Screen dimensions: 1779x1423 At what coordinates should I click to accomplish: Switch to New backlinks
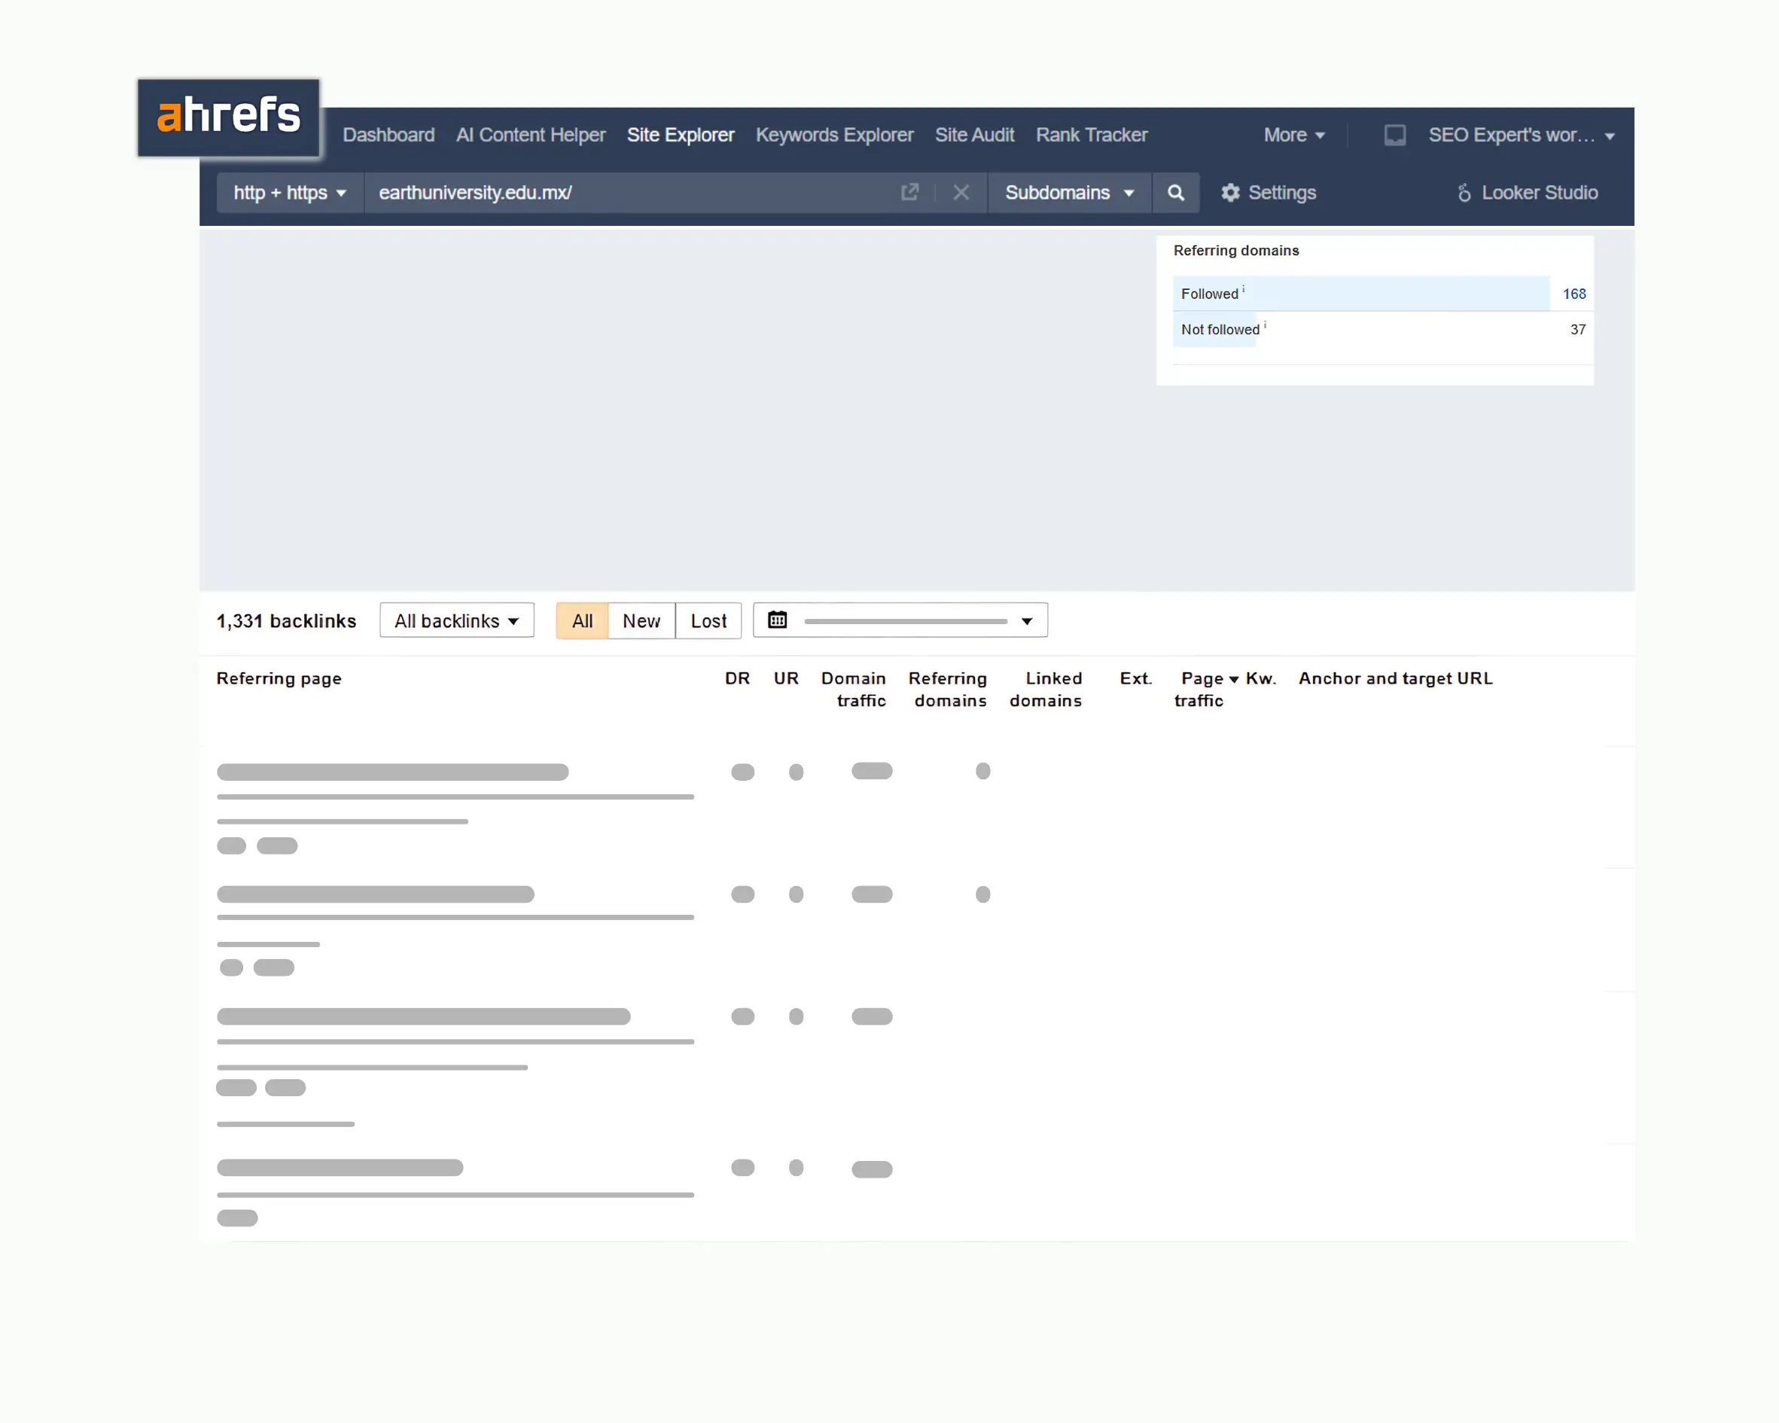click(x=641, y=620)
